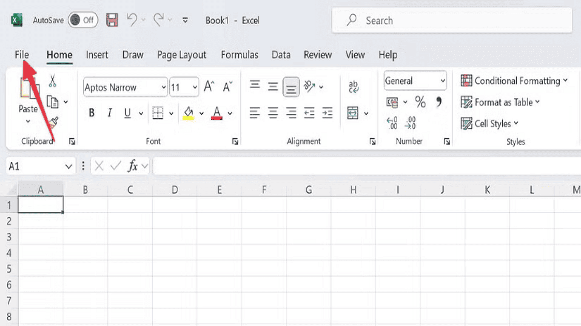The height and width of the screenshot is (326, 581).
Task: Open the Formulas tab
Action: (239, 55)
